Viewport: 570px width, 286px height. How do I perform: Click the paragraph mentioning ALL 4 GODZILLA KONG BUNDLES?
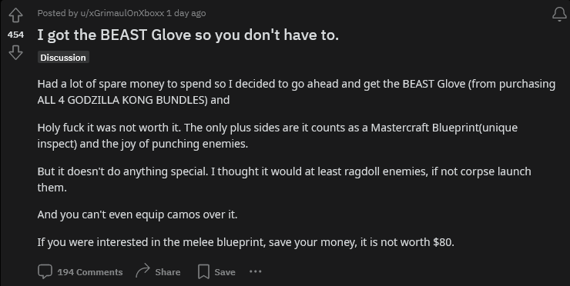point(297,91)
